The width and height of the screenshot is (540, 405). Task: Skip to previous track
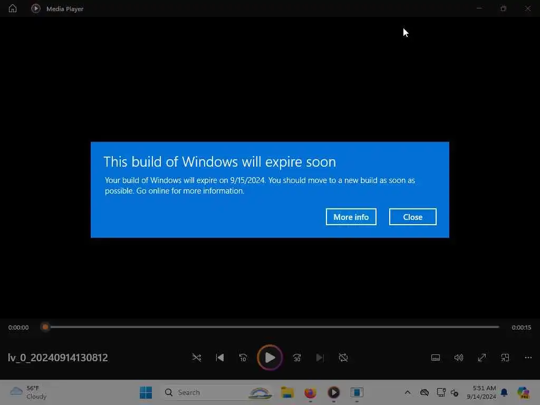(x=220, y=358)
